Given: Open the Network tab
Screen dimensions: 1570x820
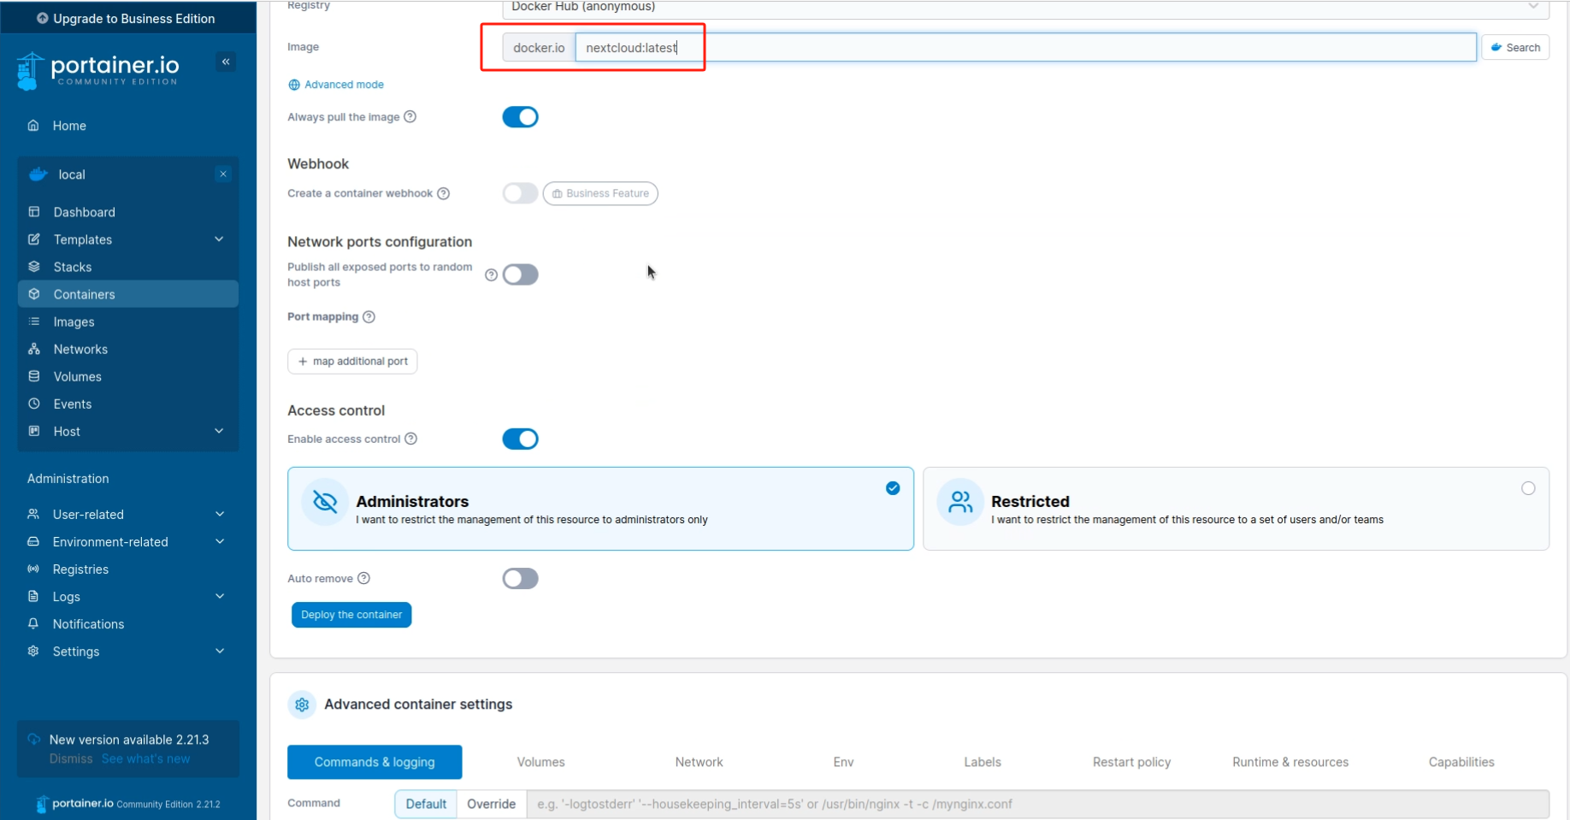Looking at the screenshot, I should tap(699, 762).
